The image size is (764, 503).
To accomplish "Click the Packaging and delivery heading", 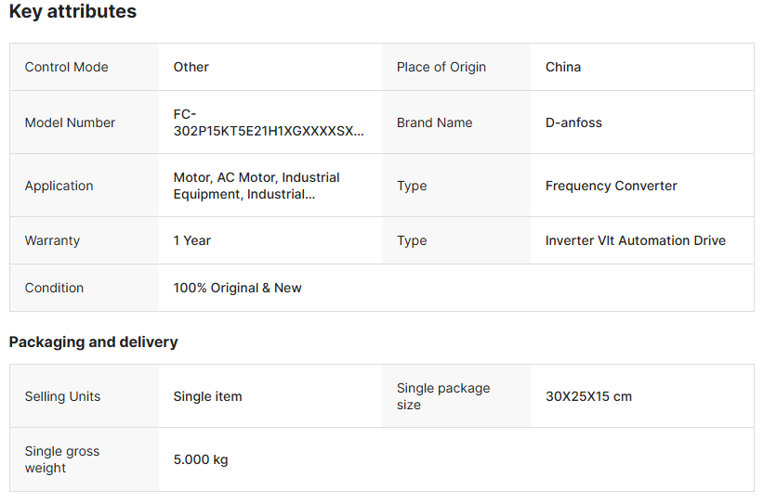I will (x=93, y=342).
